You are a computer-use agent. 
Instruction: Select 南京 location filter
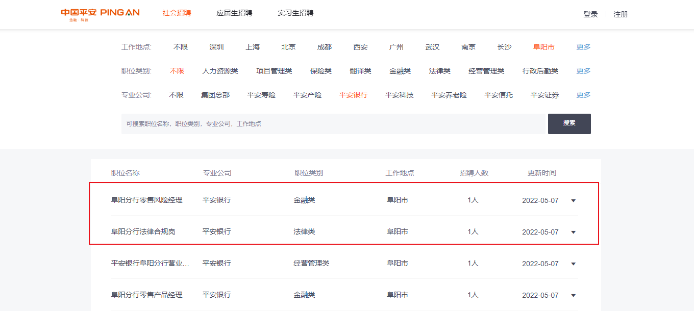coord(468,47)
